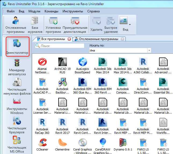Close the Отслеженные программы tab

pyautogui.click(x=122, y=39)
